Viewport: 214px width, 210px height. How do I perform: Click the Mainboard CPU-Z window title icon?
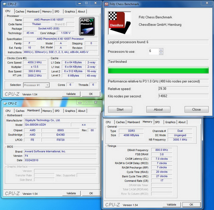(x=5, y=103)
